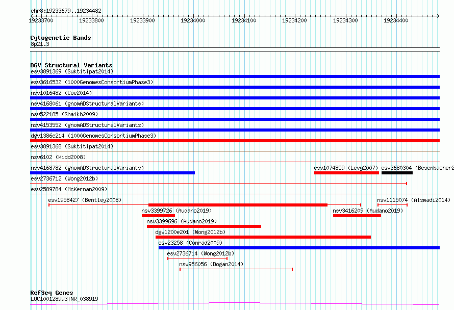The height and width of the screenshot is (310, 454).
Task: Select the esv23258 (Conrad2009) label
Action: [x=190, y=243]
